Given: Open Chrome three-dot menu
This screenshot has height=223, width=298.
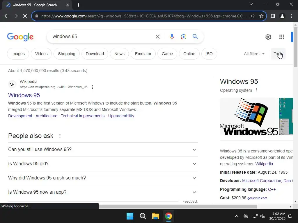Looking at the screenshot, I should (x=292, y=16).
